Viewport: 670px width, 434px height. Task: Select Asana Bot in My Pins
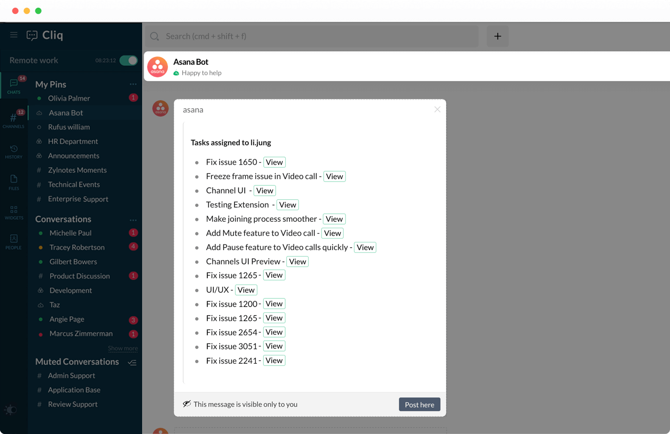pos(85,113)
